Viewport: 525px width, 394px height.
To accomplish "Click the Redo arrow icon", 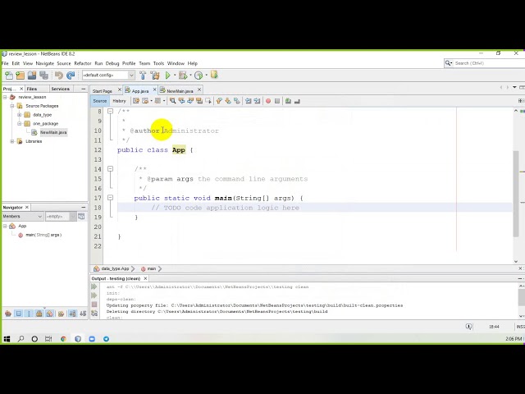I will pyautogui.click(x=71, y=76).
